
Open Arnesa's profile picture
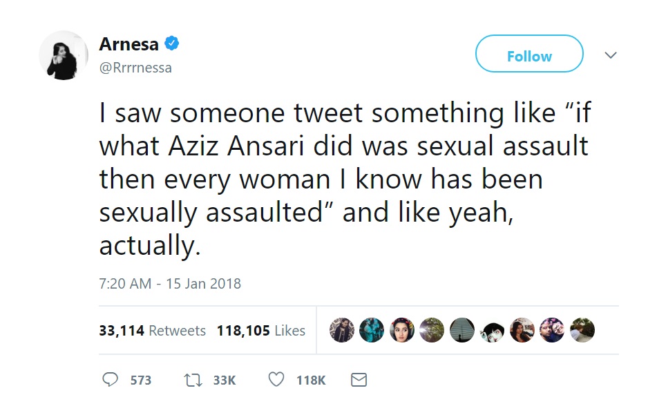(64, 55)
